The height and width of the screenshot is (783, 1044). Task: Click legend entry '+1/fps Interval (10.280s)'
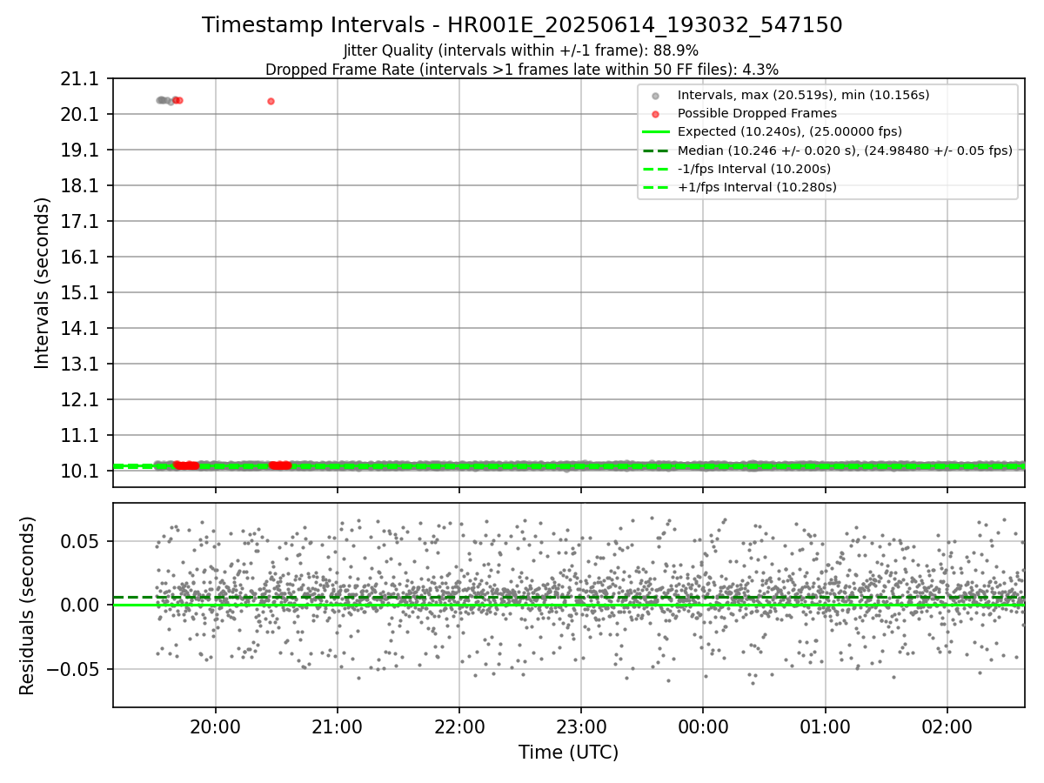757,187
